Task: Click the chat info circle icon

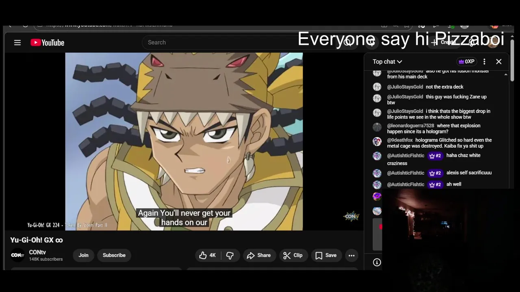Action: click(x=377, y=262)
